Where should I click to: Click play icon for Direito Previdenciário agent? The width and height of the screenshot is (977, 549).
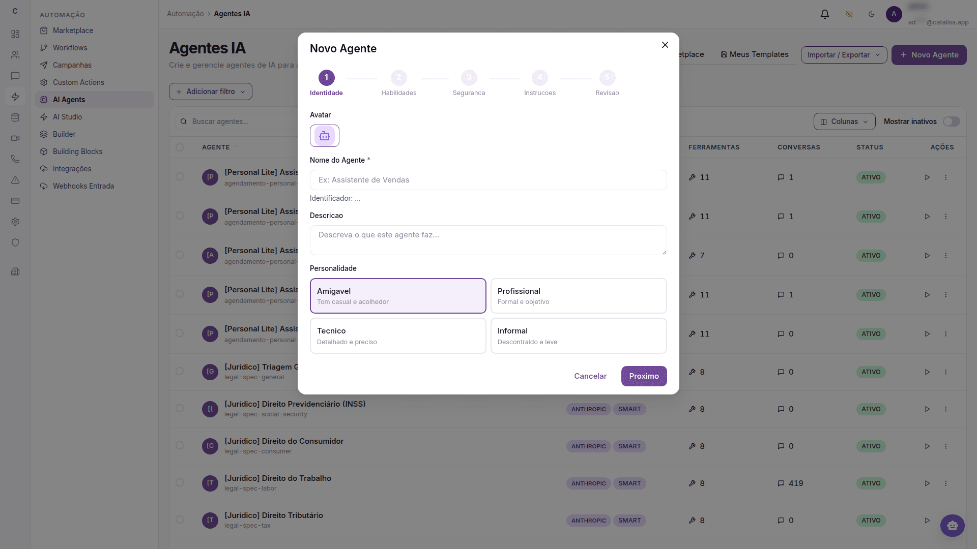(x=927, y=409)
